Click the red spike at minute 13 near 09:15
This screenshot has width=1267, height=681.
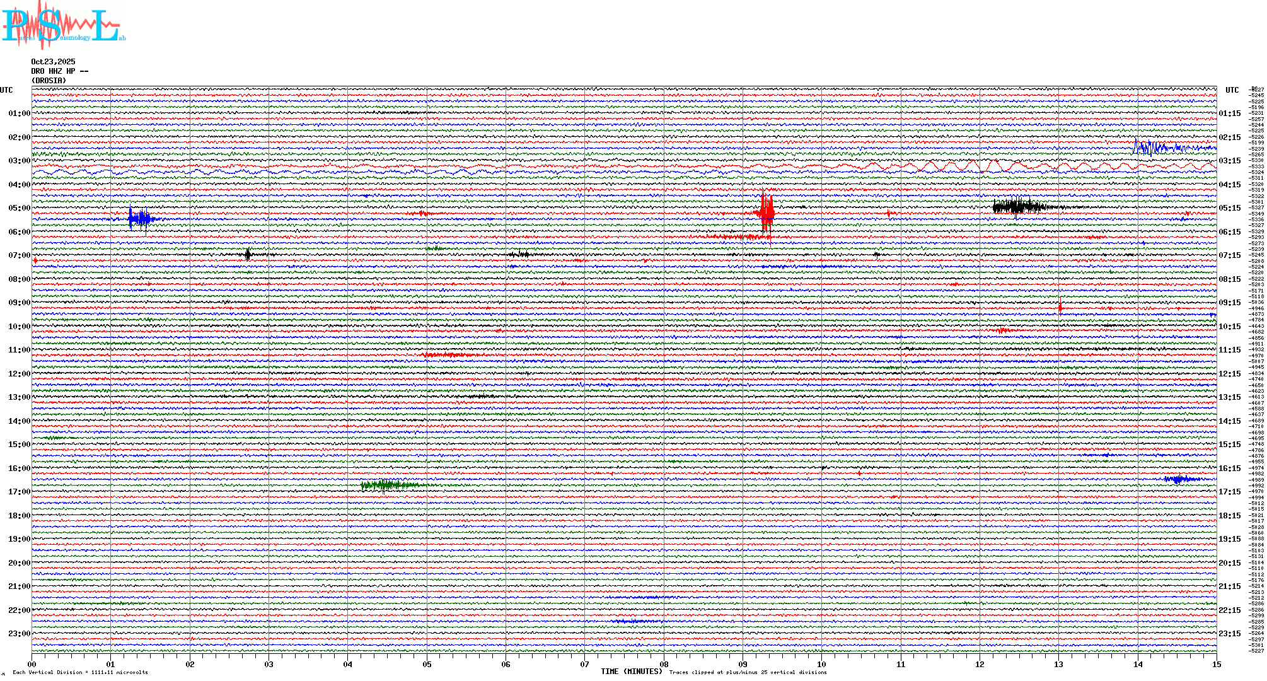(1060, 308)
